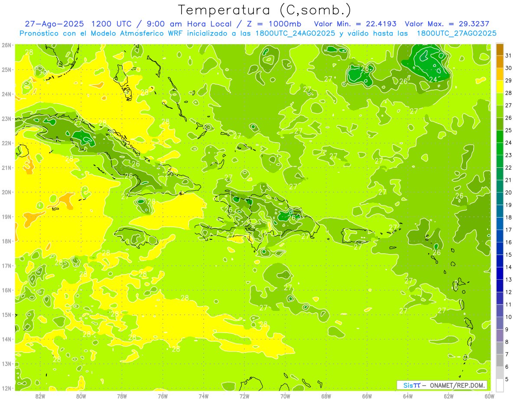The image size is (520, 402).
Task: Click the "21N" latitude axis label
Action: point(6,168)
